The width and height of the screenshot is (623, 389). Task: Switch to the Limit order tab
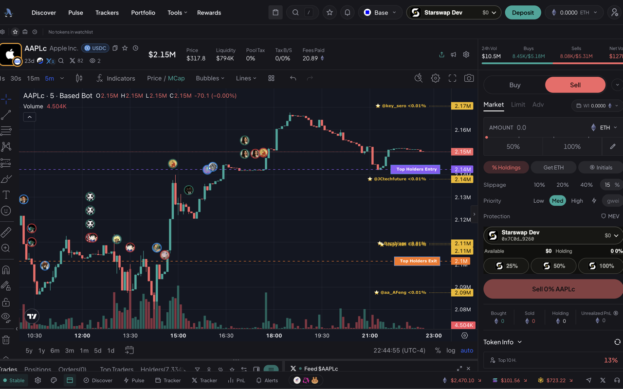(x=518, y=105)
